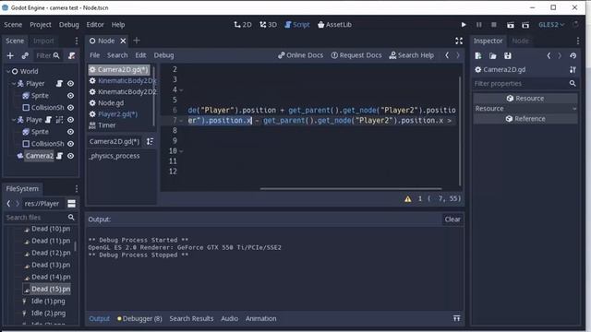Viewport: 591px width, 332px height.
Task: Go to next script edit location
Action: pos(458,55)
